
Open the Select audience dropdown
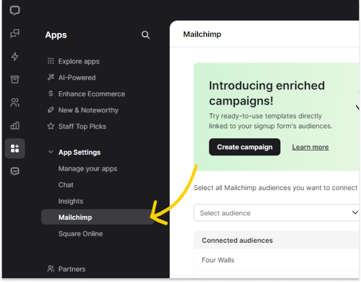coord(277,213)
